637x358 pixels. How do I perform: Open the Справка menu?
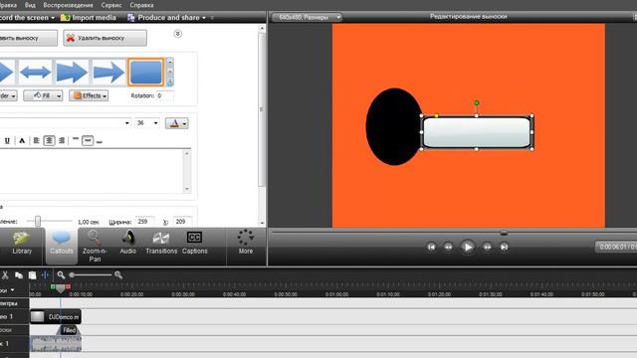[x=141, y=5]
